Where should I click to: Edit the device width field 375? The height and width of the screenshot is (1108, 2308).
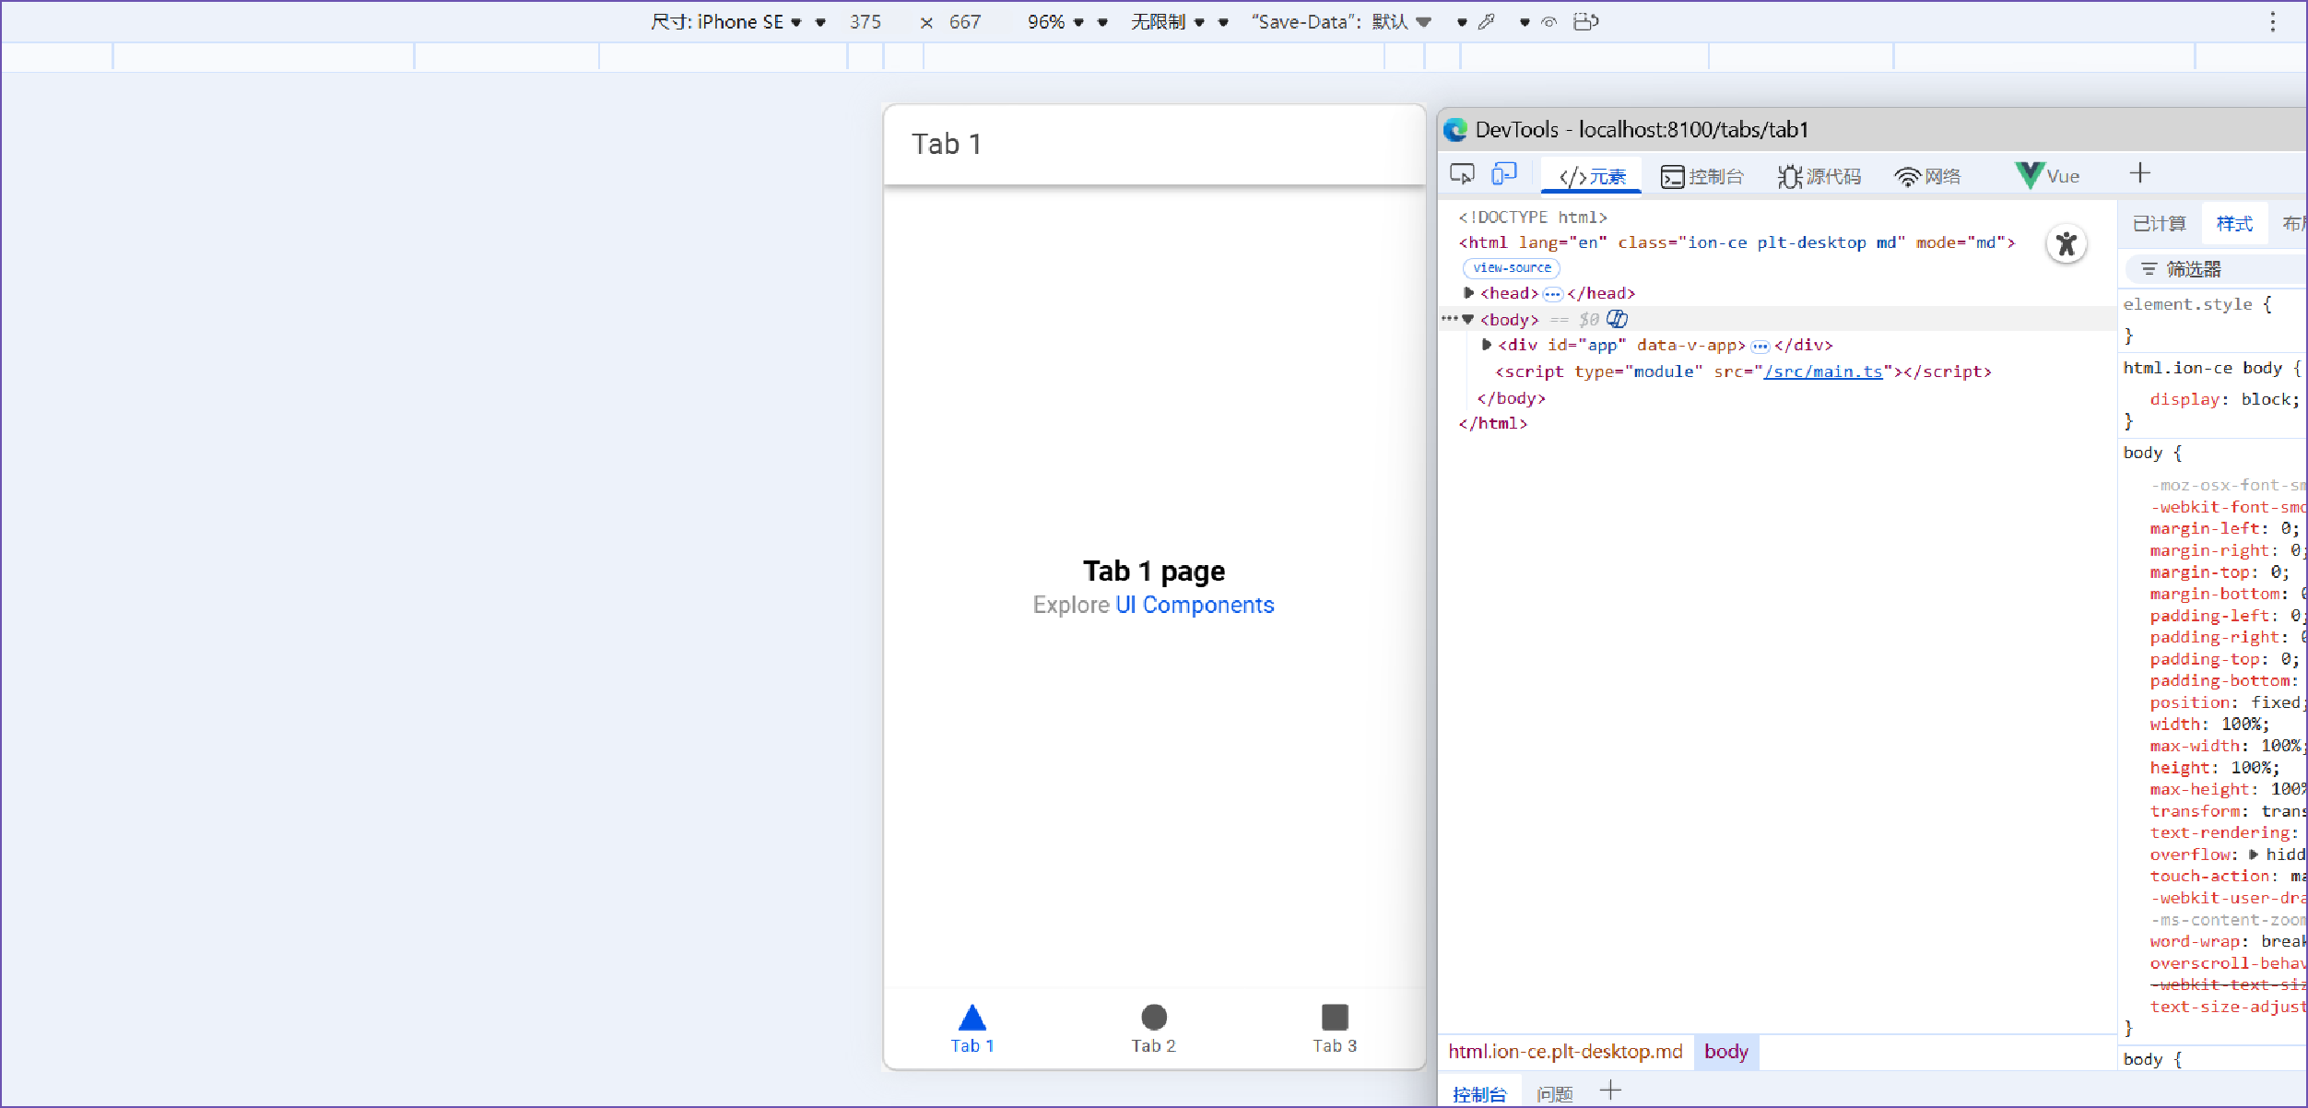(x=865, y=22)
